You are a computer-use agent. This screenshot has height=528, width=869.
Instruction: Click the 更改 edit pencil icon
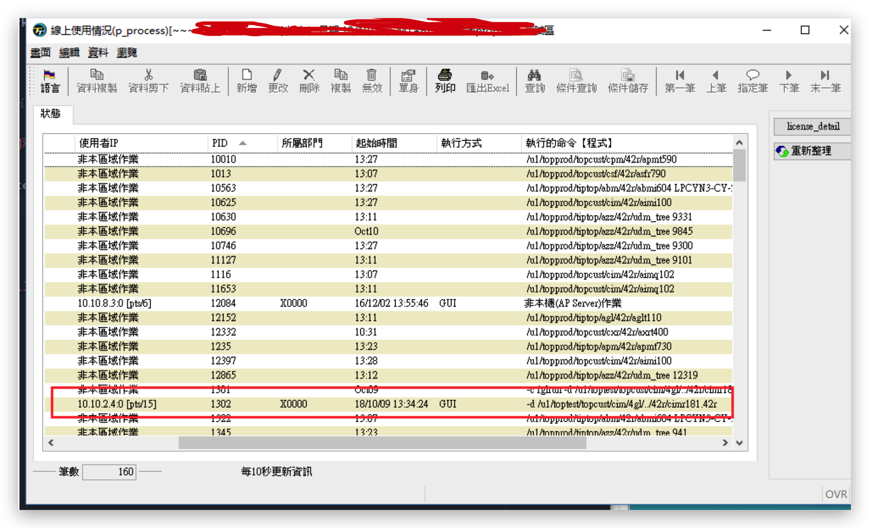(278, 81)
